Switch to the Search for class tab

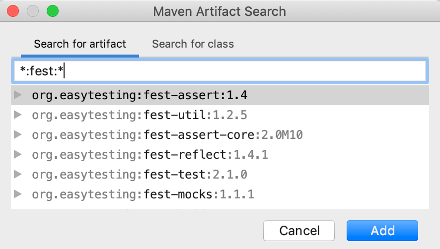pos(193,44)
